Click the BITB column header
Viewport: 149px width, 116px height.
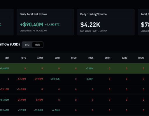click(57, 58)
